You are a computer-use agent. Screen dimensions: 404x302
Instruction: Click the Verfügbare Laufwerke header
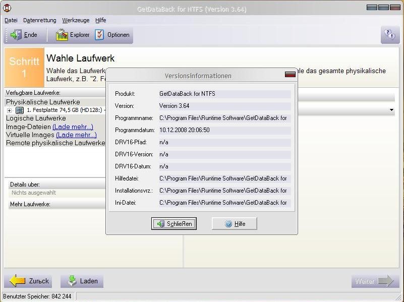click(33, 93)
